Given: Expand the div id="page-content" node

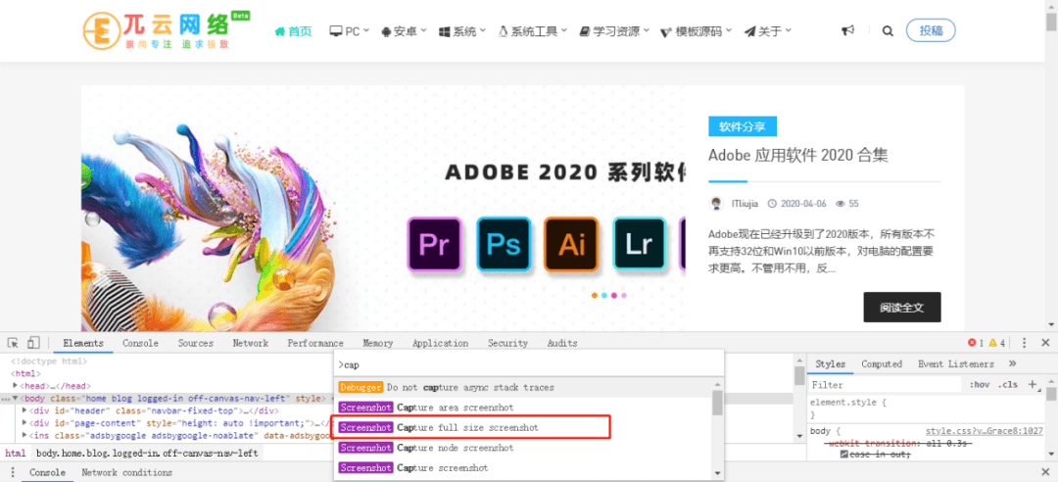Looking at the screenshot, I should [x=24, y=423].
